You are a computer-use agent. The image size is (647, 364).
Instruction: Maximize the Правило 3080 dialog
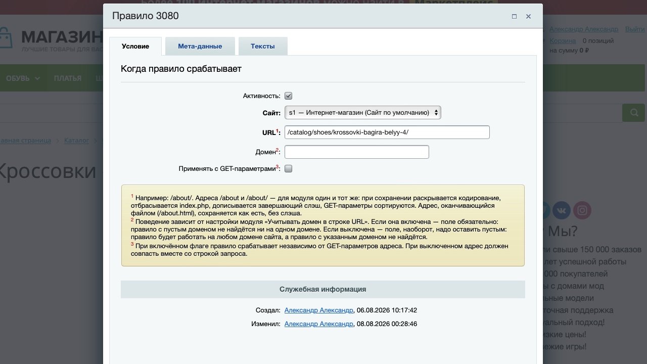[514, 16]
